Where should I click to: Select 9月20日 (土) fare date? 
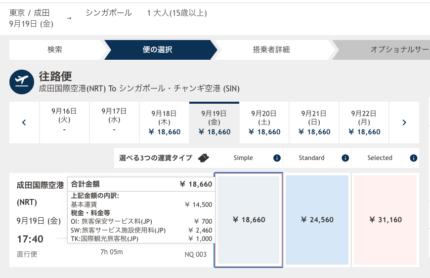(x=264, y=122)
